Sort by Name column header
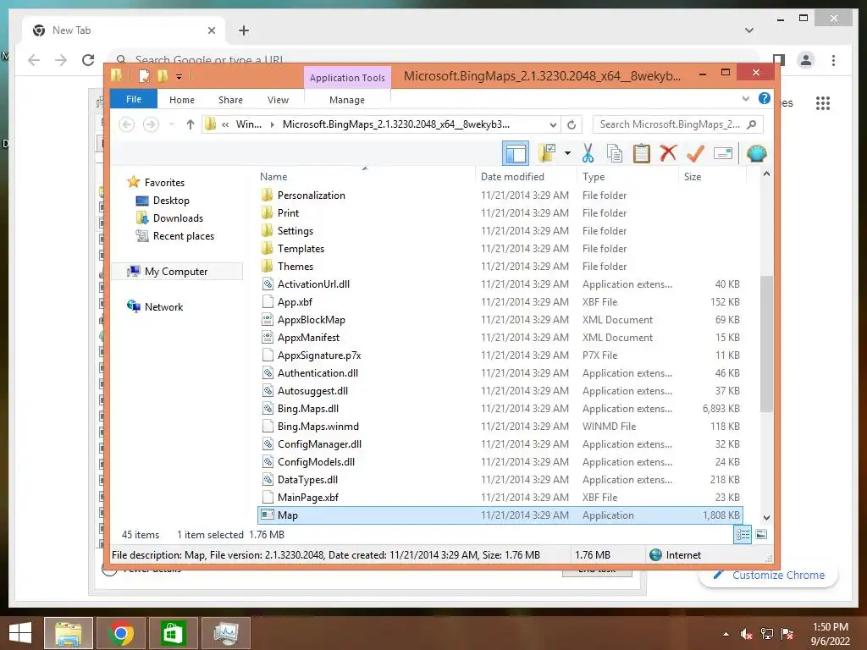867x650 pixels. tap(365, 176)
